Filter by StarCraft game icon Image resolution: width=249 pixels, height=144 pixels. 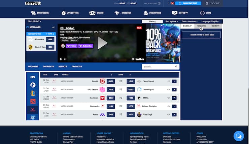33,117
